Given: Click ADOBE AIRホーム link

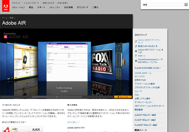Looking at the screenshot, I should pyautogui.click(x=143, y=73).
